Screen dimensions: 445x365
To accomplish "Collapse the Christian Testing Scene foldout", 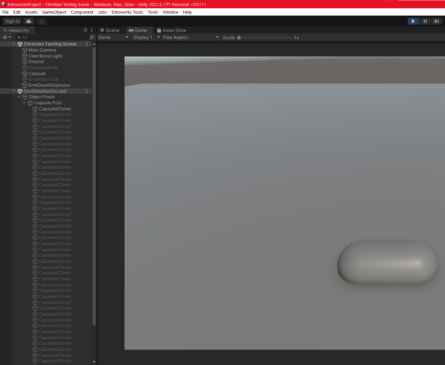I will [14, 44].
